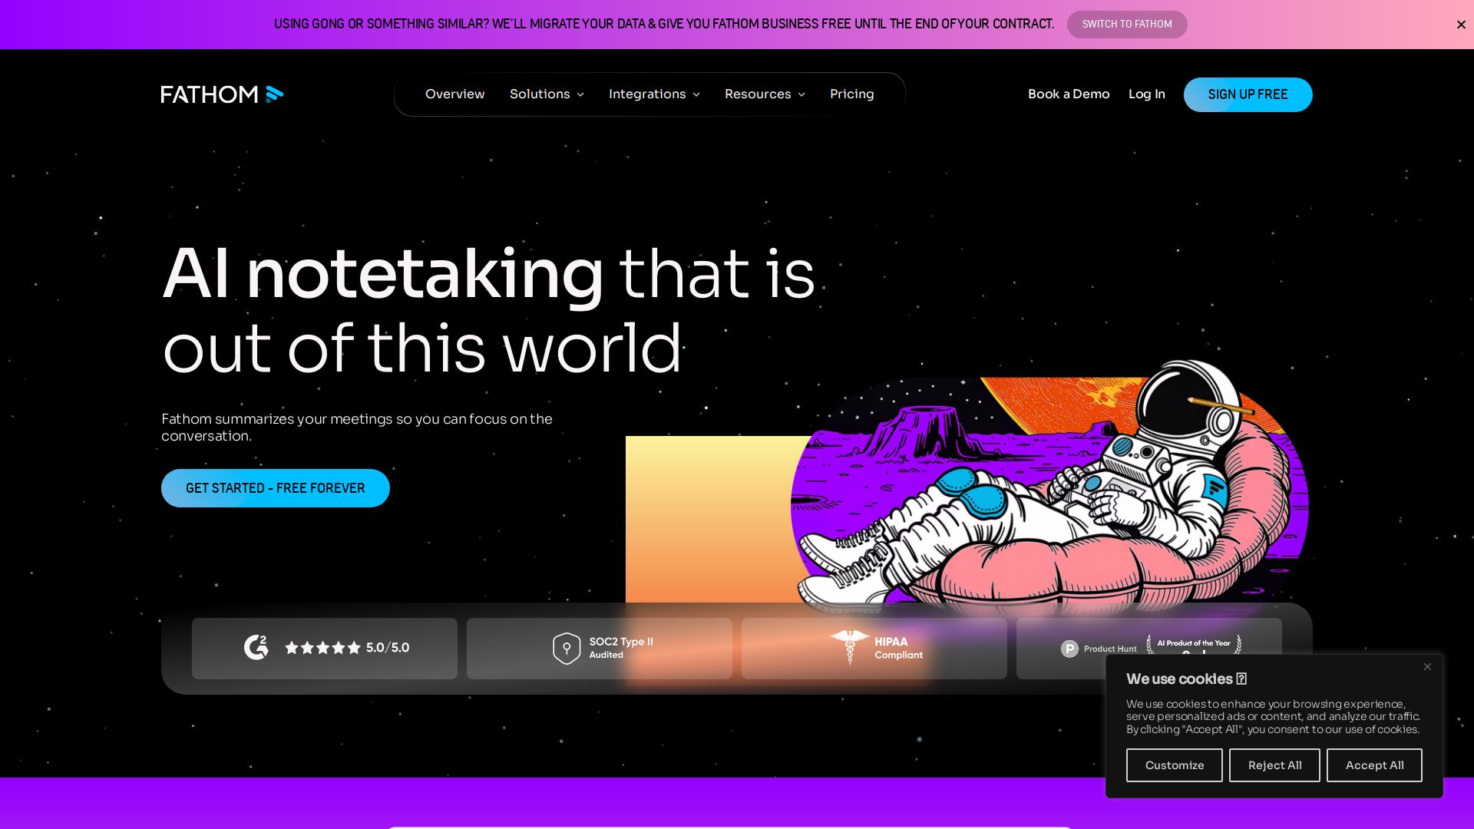Click the Fathom logo

[221, 94]
